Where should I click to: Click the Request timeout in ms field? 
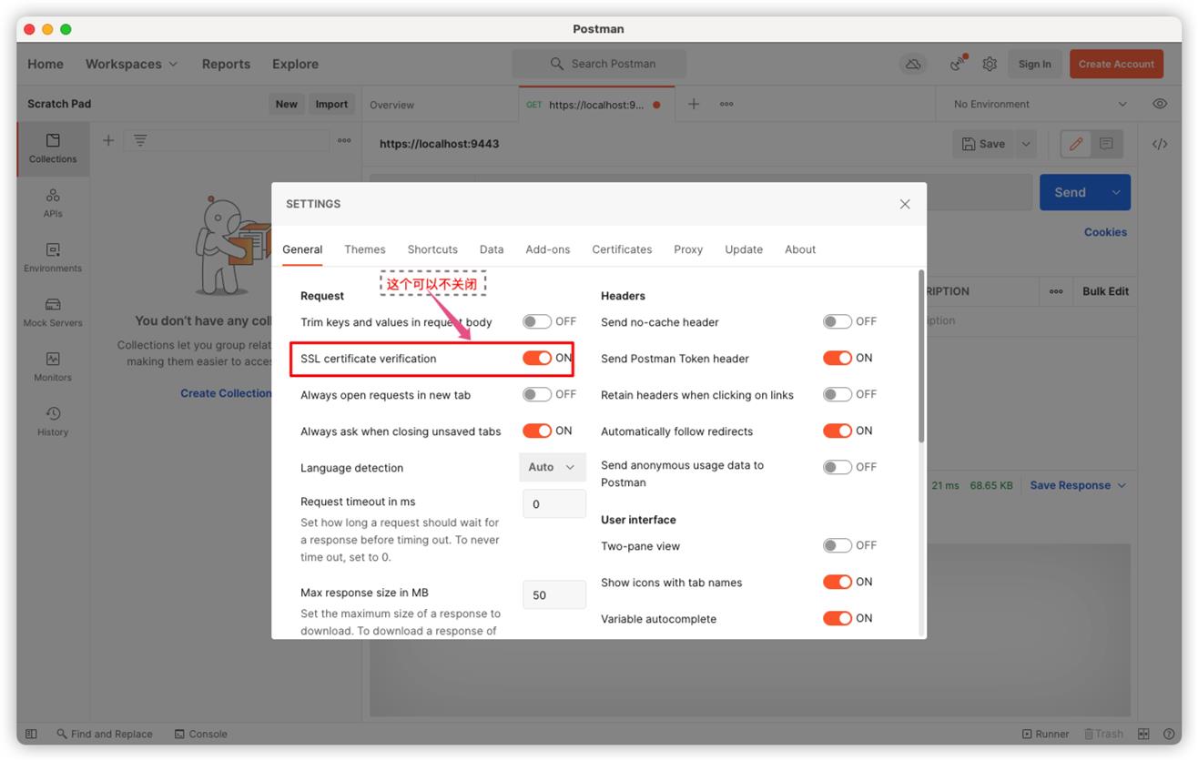pyautogui.click(x=554, y=503)
